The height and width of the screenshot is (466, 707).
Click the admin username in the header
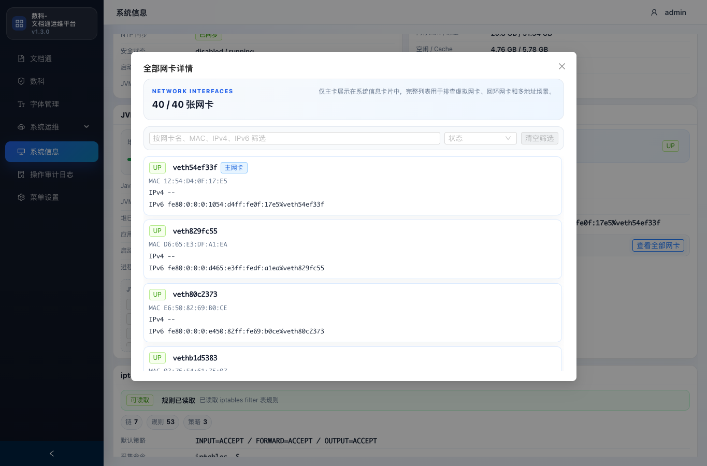(675, 12)
